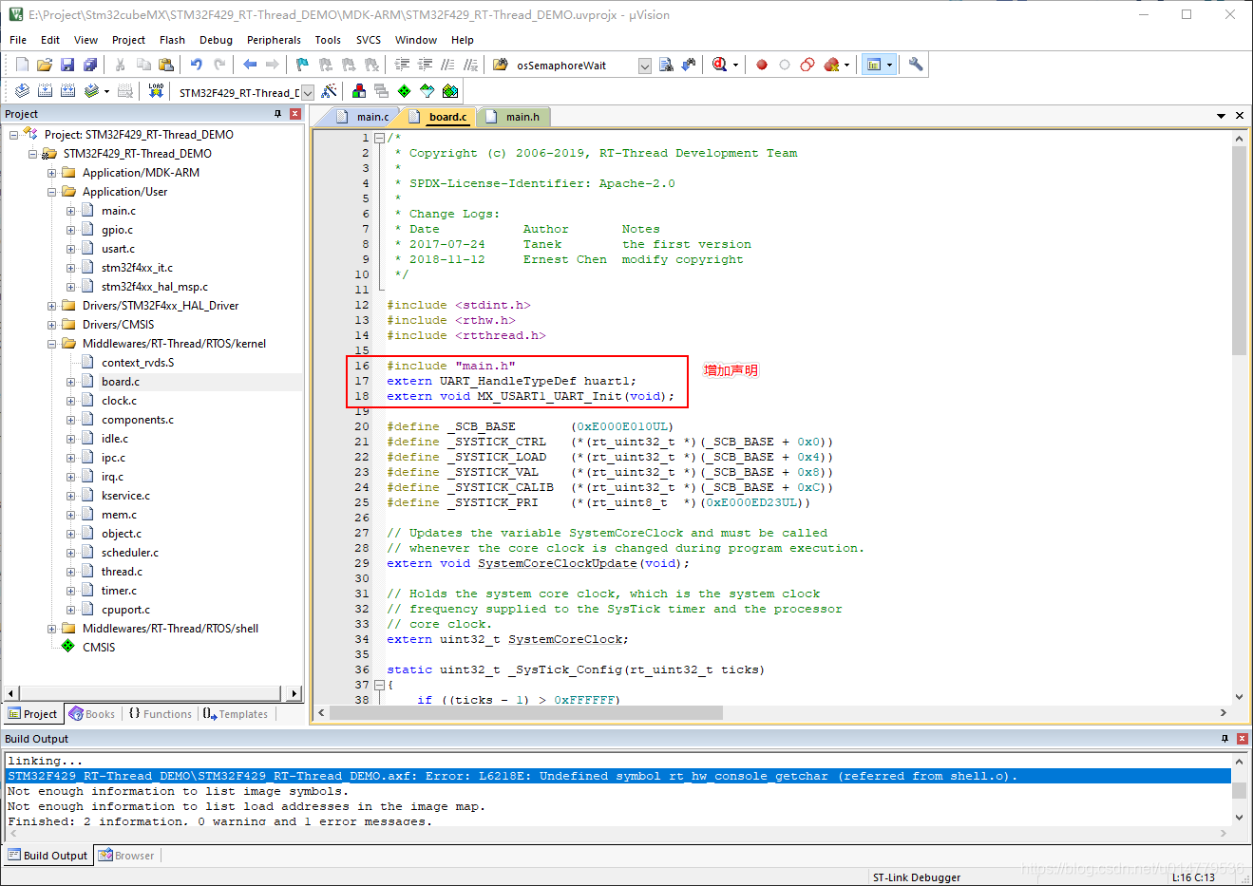Close the Build Output panel
The height and width of the screenshot is (886, 1253).
(1242, 739)
